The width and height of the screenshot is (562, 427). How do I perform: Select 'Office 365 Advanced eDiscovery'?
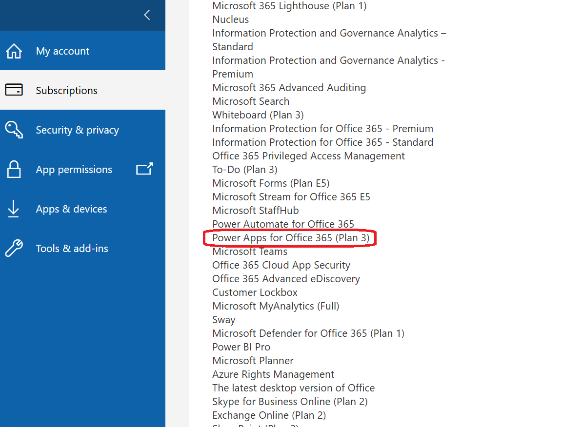286,279
